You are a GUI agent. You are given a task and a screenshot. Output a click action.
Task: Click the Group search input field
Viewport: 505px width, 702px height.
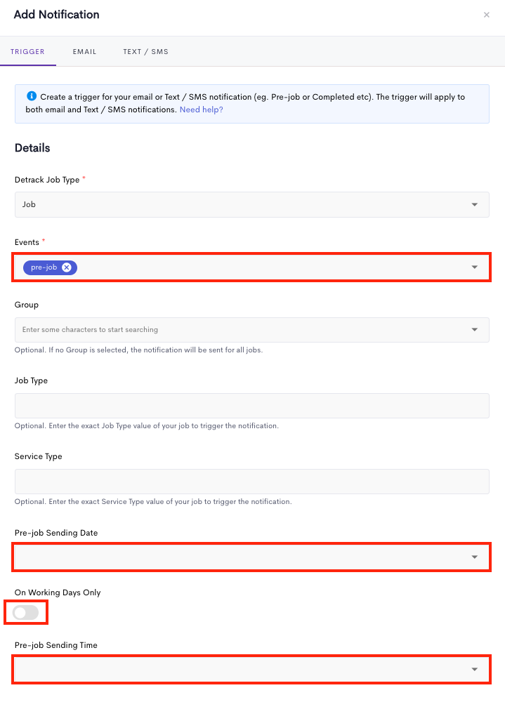242,329
